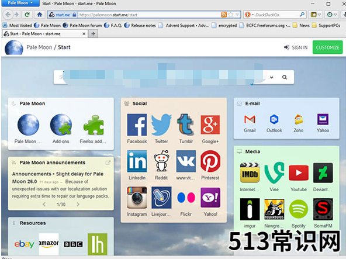
Task: Open the Pale Moon forum bookmark
Action: click(82, 25)
